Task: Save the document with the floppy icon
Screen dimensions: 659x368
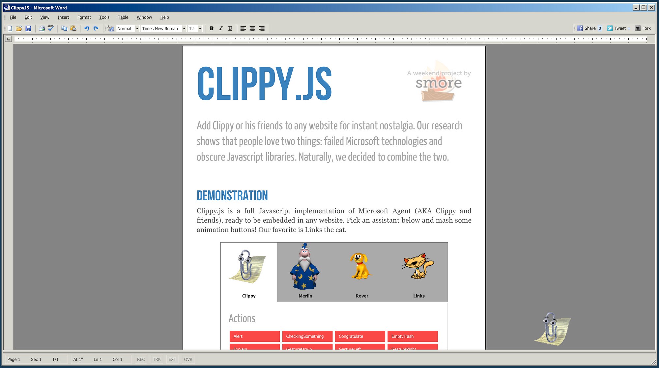Action: 28,29
